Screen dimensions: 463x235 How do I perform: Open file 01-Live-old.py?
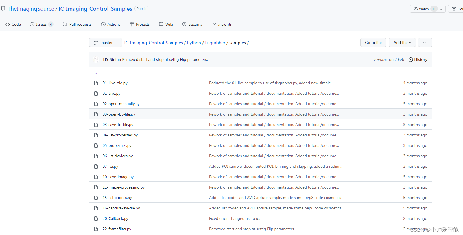[x=115, y=83]
